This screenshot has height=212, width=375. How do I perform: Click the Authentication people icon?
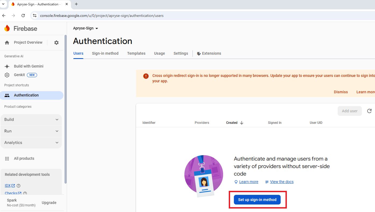(7, 95)
